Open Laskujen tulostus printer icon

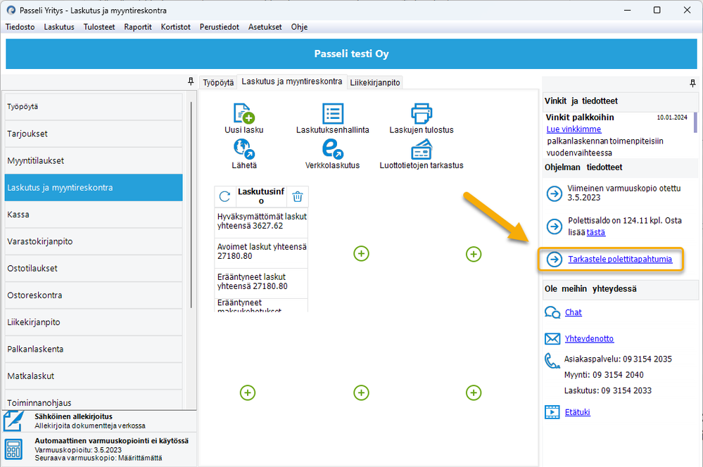(x=422, y=113)
